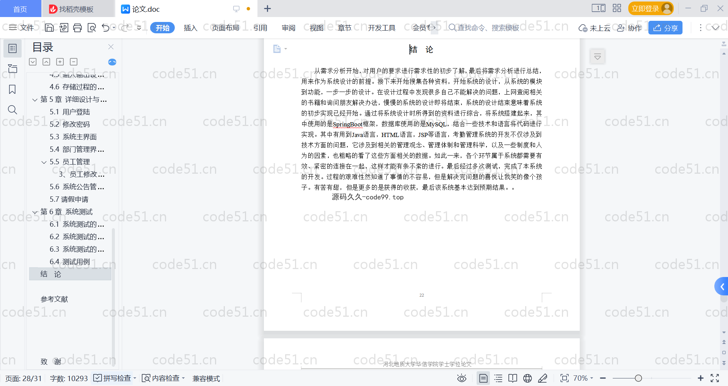The width and height of the screenshot is (728, 386).
Task: Undo the last action
Action: (x=106, y=28)
